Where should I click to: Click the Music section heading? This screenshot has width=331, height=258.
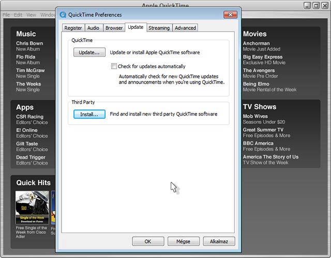coord(26,34)
